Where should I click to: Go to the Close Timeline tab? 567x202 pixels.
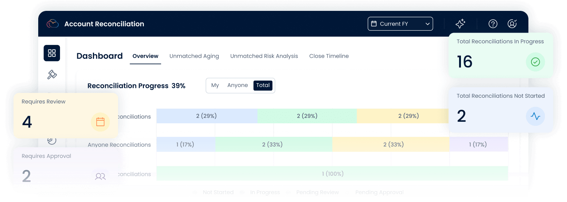click(x=329, y=56)
